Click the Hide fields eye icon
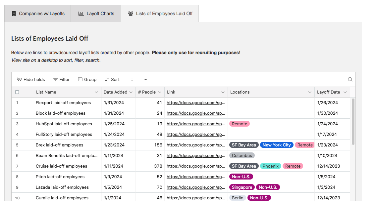This screenshot has width=377, height=201. pos(19,79)
